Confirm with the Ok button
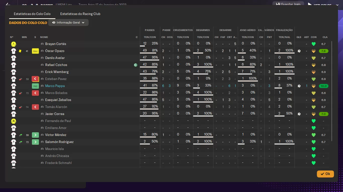The width and height of the screenshot is (343, 192). (x=325, y=174)
